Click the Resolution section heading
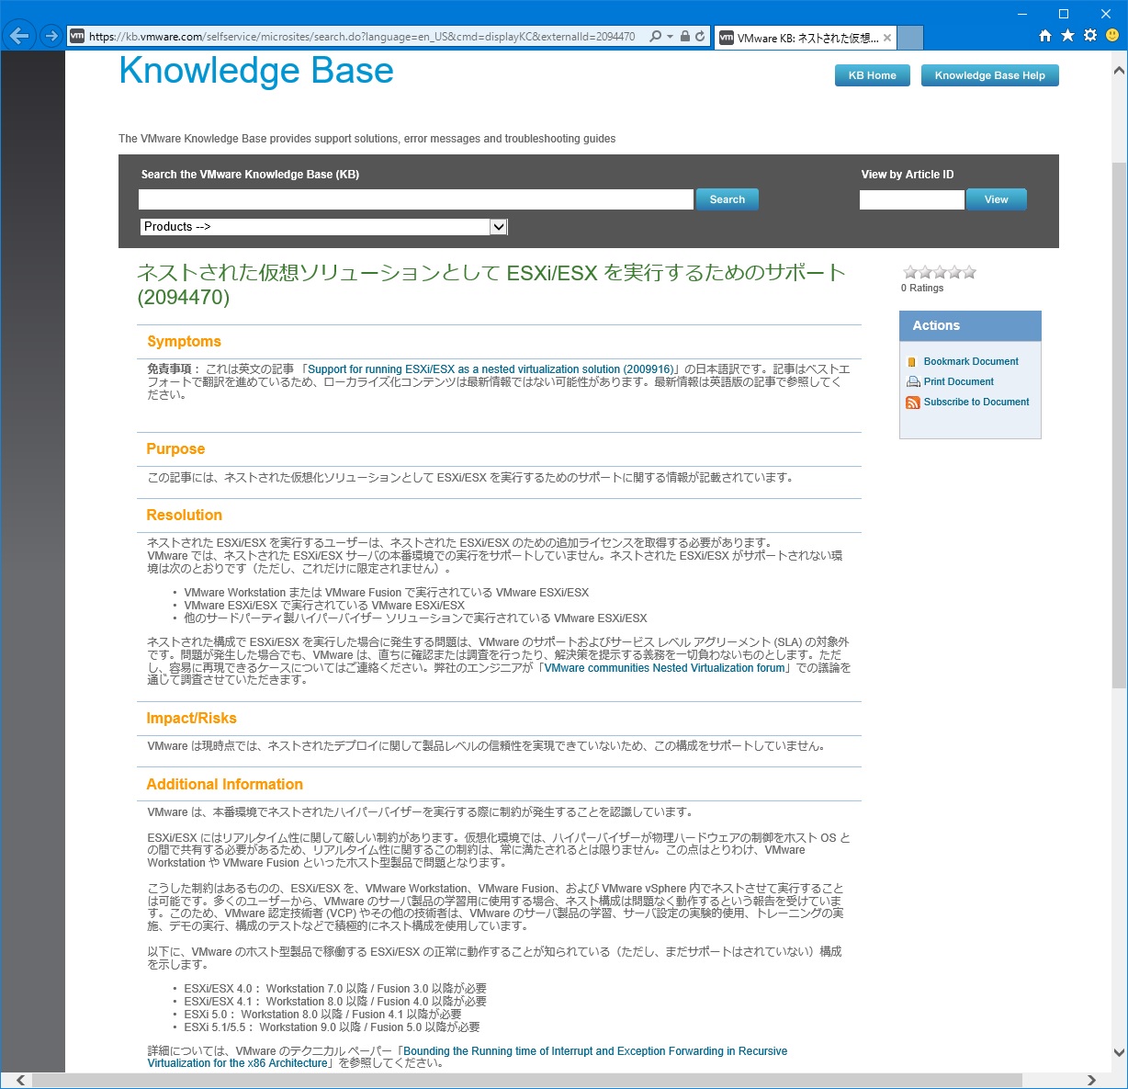The image size is (1128, 1089). (x=184, y=516)
